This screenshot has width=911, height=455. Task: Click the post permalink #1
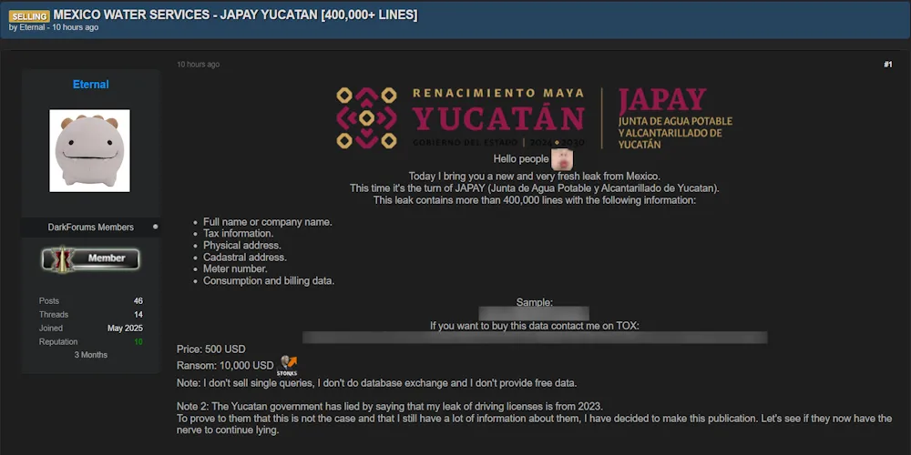point(887,65)
